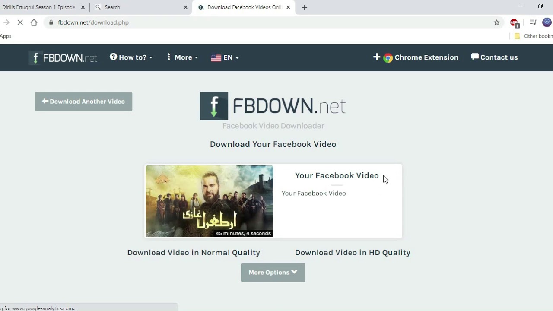Restore down the browser window
This screenshot has width=553, height=311.
[540, 6]
